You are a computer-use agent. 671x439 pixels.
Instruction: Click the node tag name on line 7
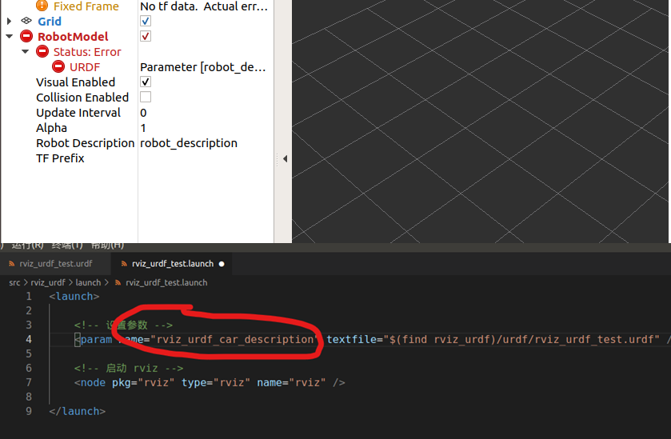93,382
